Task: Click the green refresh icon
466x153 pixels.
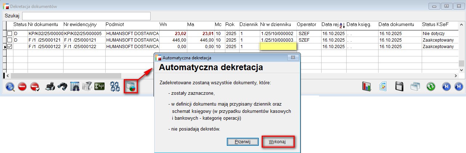Action: coord(431,87)
